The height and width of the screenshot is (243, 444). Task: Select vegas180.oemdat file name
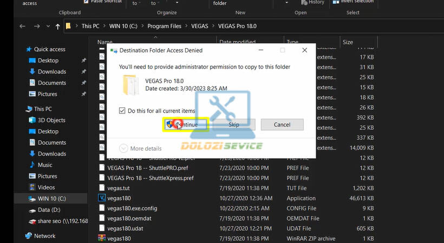[x=129, y=218]
